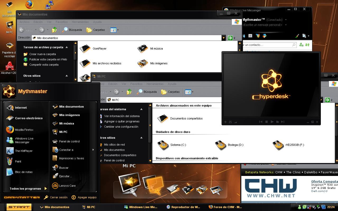Screen dimensions: 338x211
Task: Open the Favoritos menu in Mis documentos
Action: [x=62, y=22]
